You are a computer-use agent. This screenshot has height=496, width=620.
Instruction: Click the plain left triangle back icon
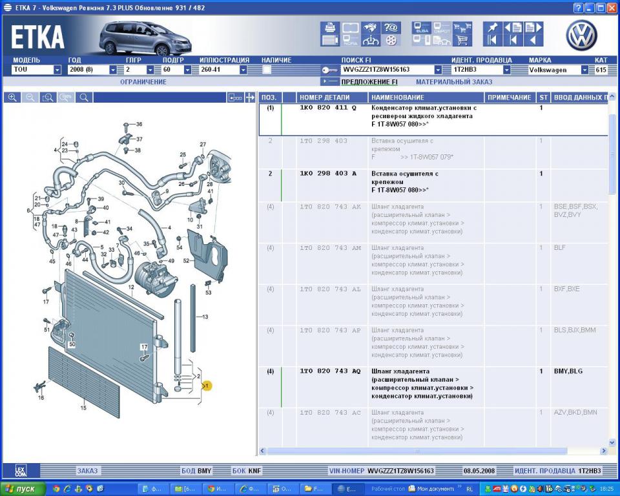[x=533, y=40]
